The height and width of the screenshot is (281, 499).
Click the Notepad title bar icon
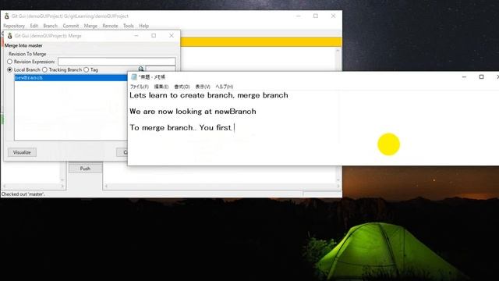(x=134, y=76)
